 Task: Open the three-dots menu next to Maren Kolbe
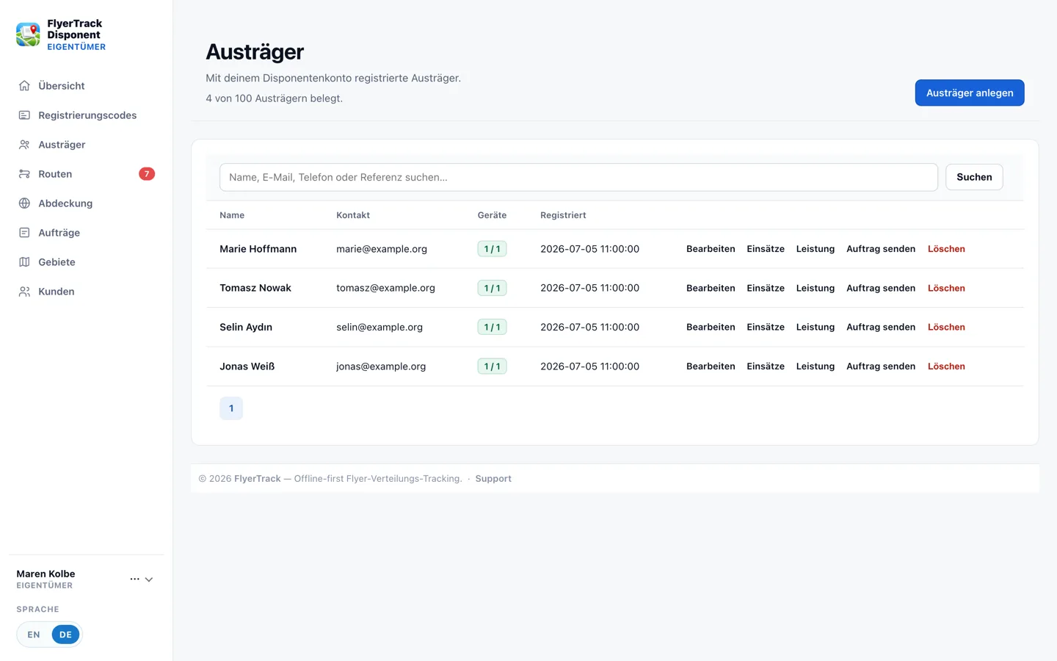pyautogui.click(x=134, y=579)
